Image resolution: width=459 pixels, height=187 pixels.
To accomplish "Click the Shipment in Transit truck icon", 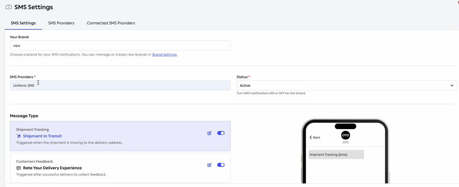I will tap(19, 136).
